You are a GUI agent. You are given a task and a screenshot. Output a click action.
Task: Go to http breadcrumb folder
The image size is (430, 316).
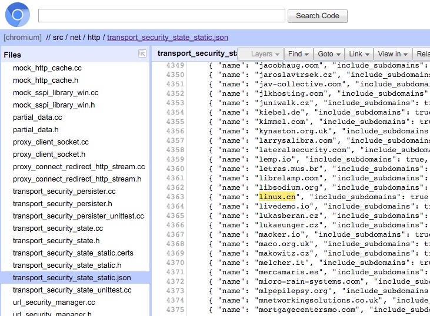point(94,38)
